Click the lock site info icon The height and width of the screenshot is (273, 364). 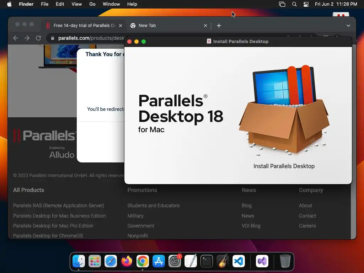(53, 38)
